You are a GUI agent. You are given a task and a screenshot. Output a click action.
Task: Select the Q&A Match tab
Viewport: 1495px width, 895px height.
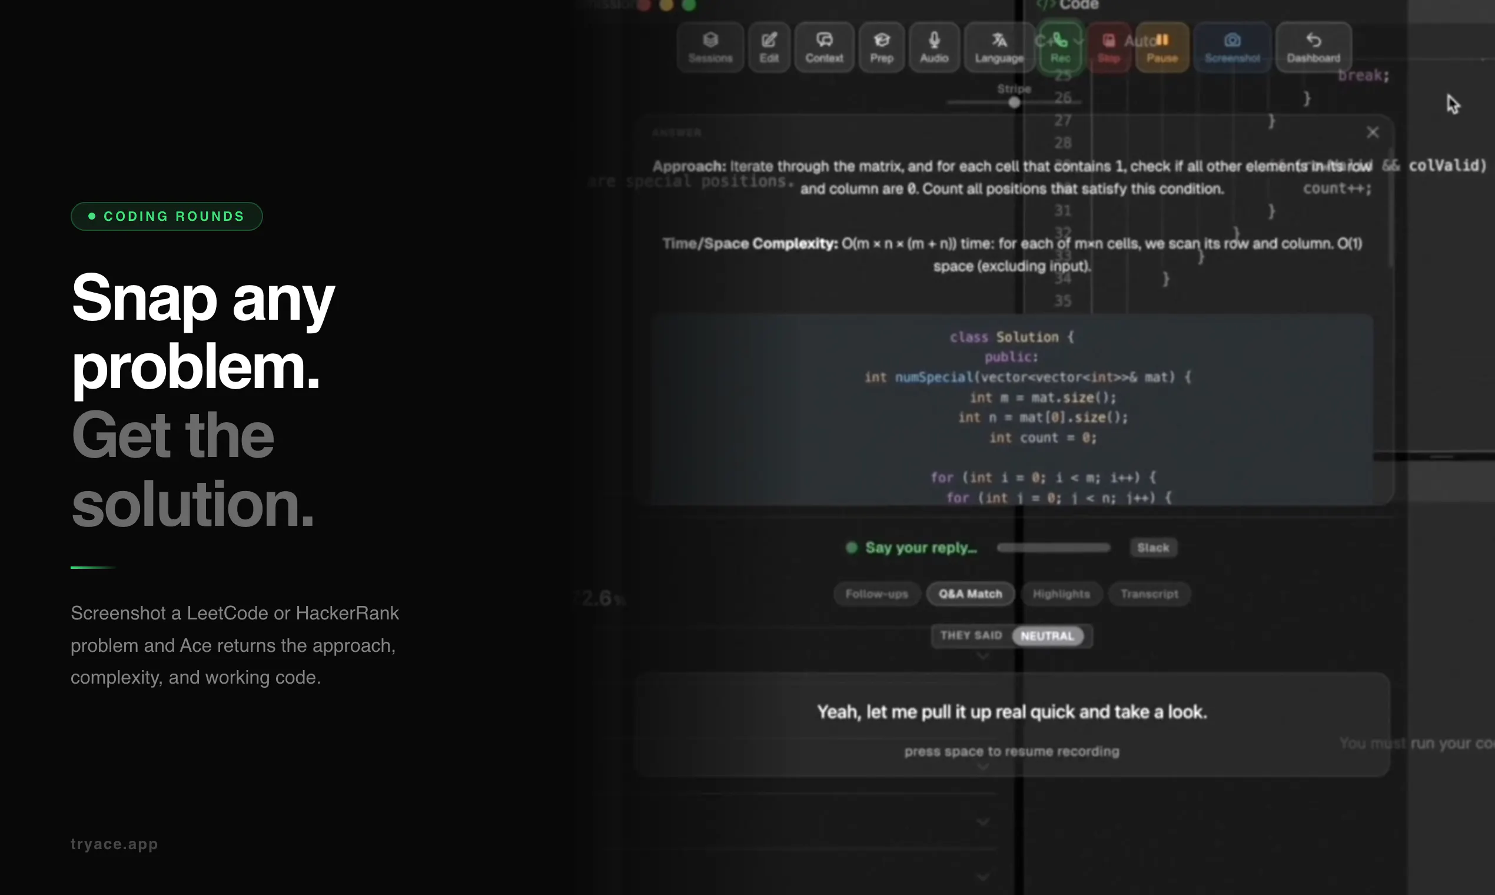[x=970, y=594]
